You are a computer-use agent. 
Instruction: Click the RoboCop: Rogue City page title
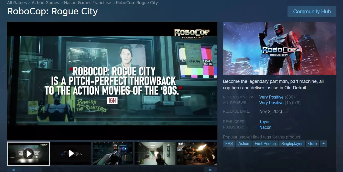pos(52,12)
